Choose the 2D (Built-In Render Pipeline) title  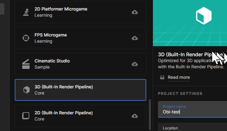point(64,113)
